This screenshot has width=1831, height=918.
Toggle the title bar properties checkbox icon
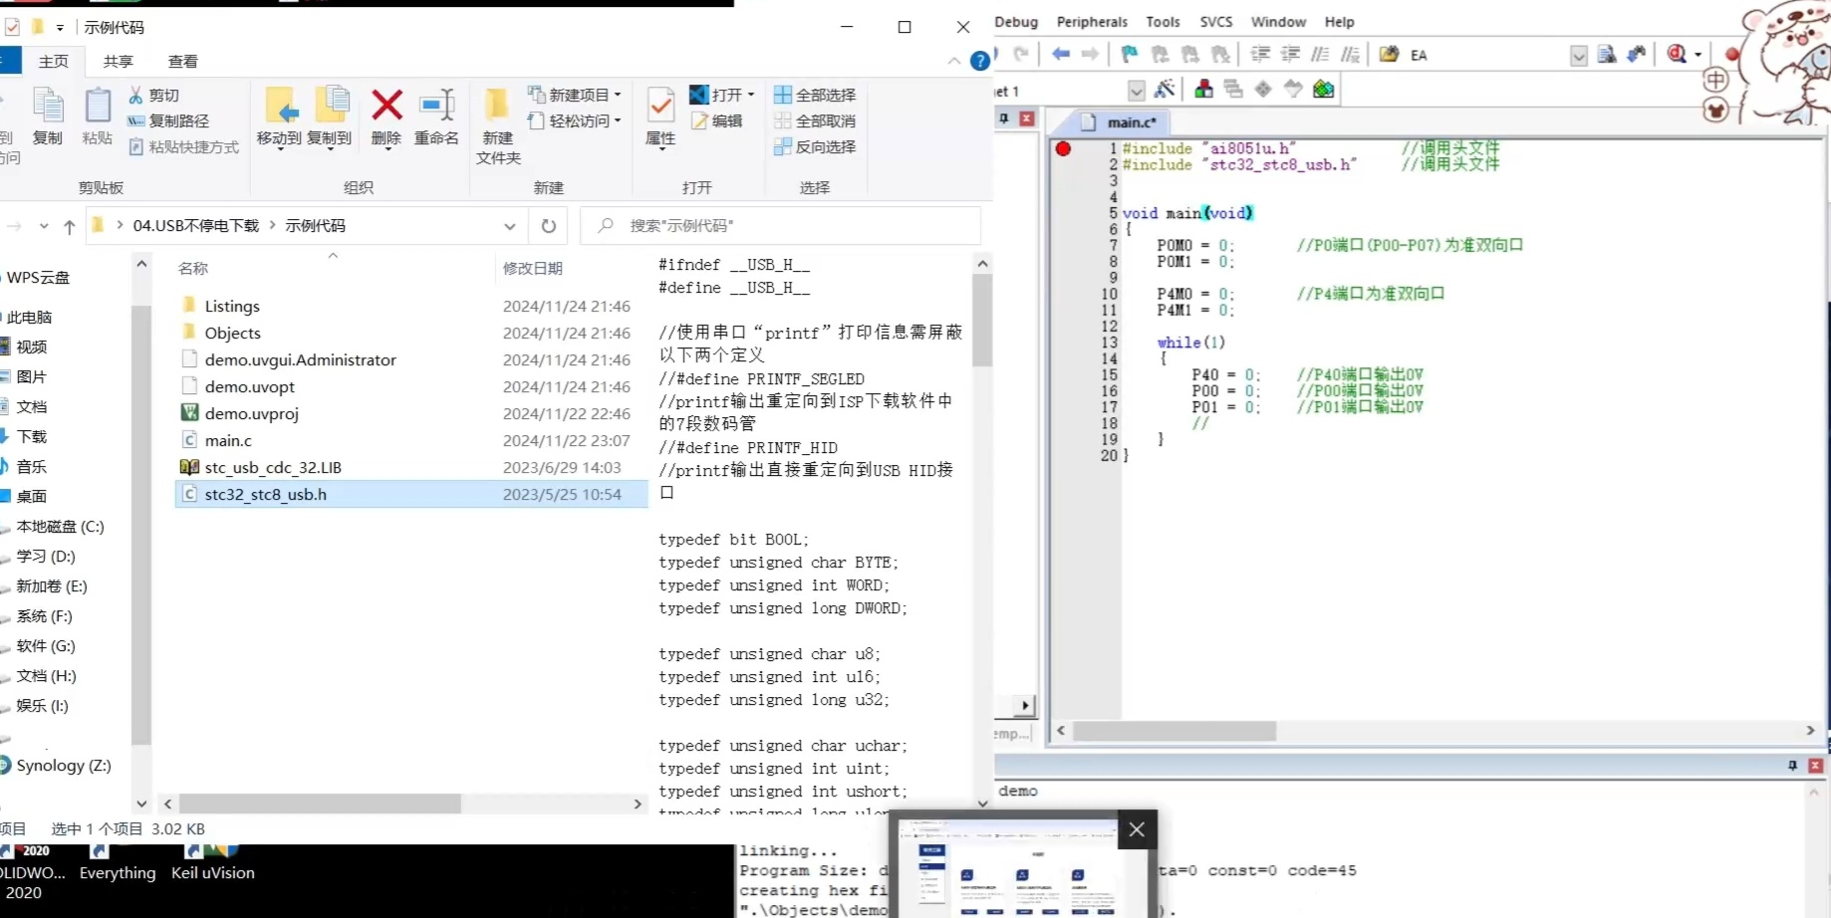[x=12, y=27]
